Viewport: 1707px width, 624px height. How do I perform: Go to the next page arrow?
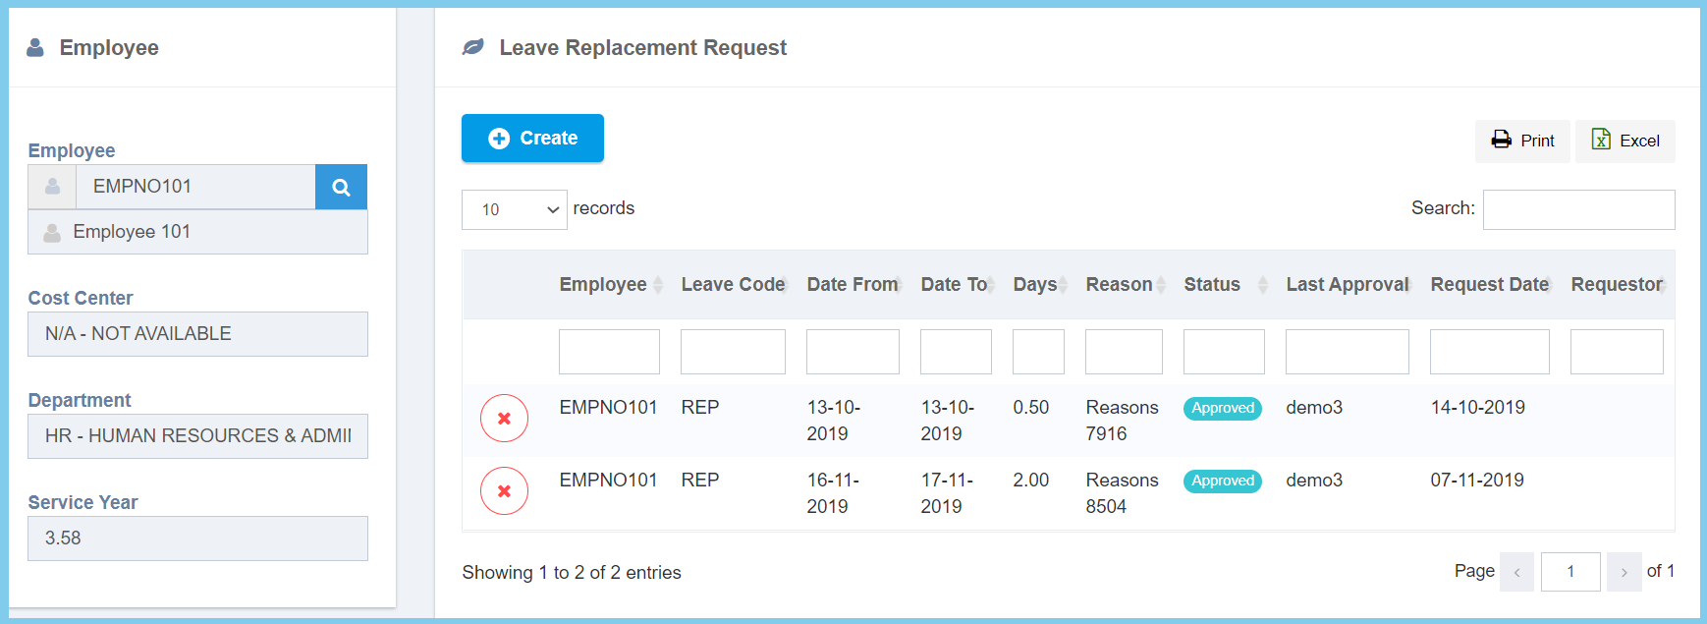[x=1624, y=572]
